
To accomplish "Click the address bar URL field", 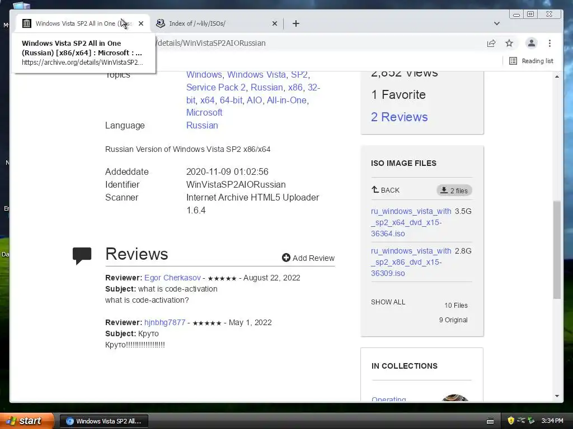I will pyautogui.click(x=318, y=43).
